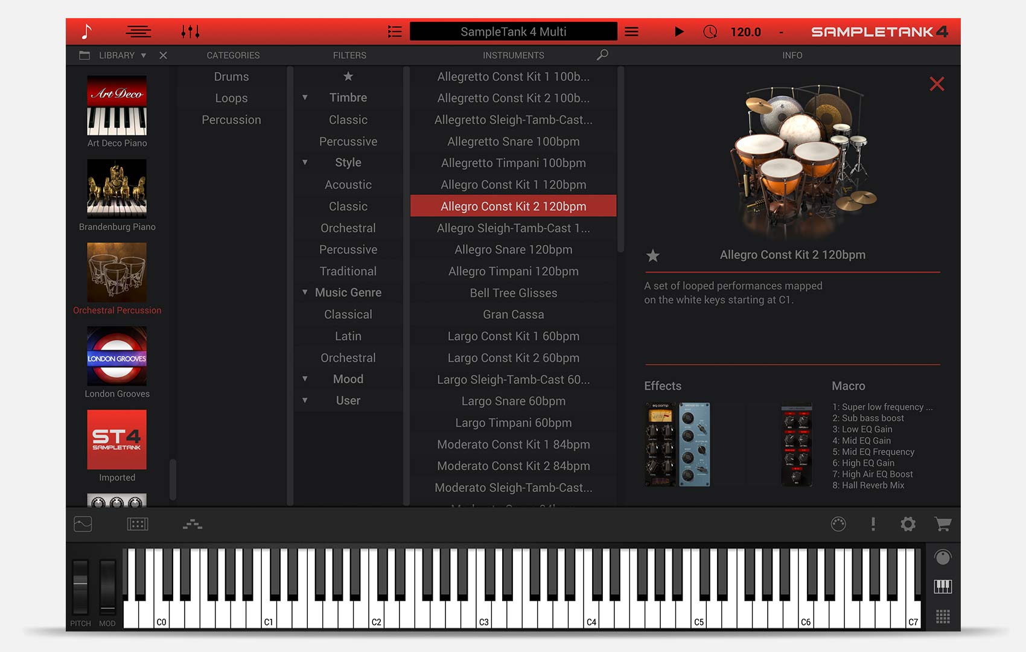Open the settings gear icon
The image size is (1026, 652).
tap(908, 525)
